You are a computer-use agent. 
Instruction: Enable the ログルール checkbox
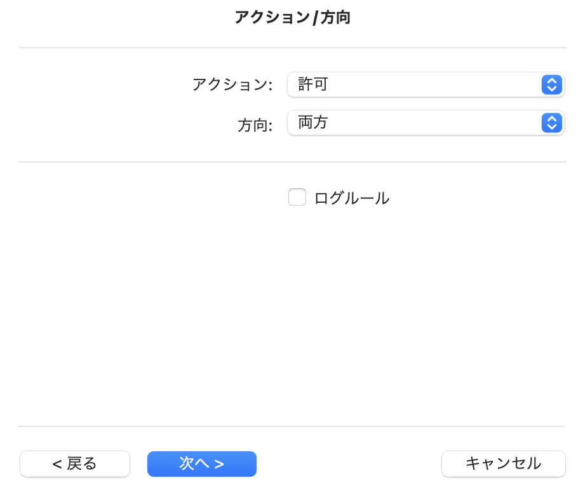297,197
